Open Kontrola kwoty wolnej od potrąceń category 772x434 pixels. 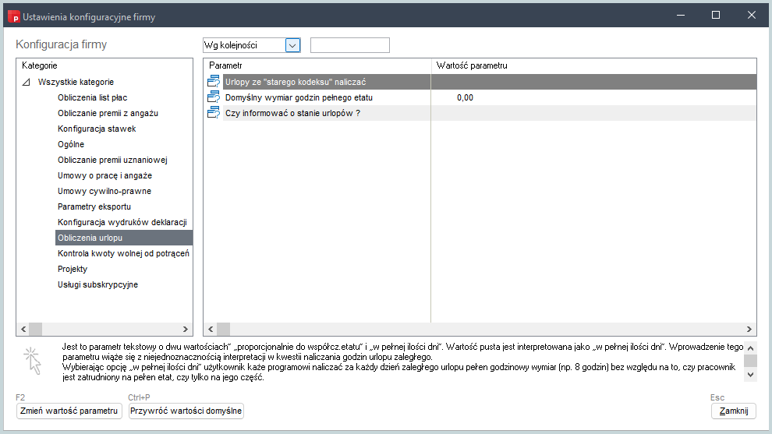click(x=123, y=253)
